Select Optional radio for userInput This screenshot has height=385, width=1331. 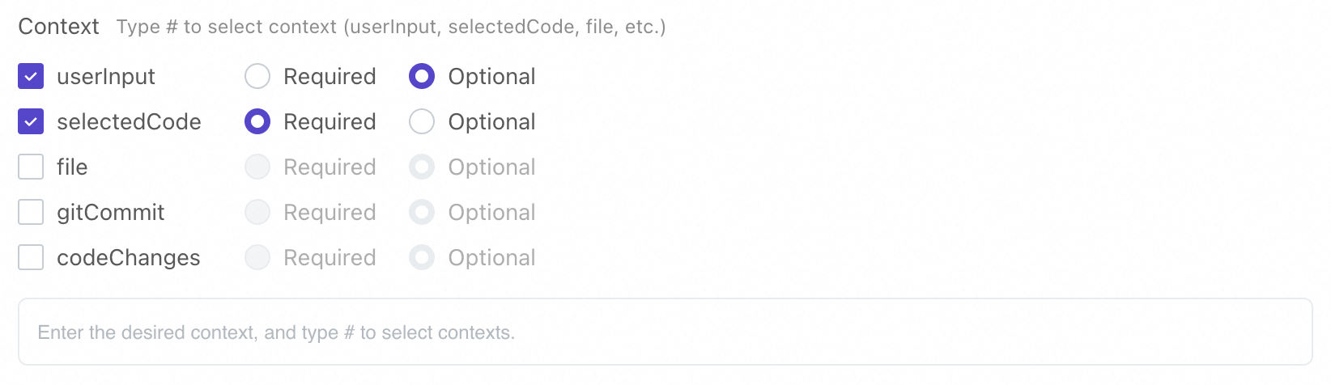pos(422,77)
